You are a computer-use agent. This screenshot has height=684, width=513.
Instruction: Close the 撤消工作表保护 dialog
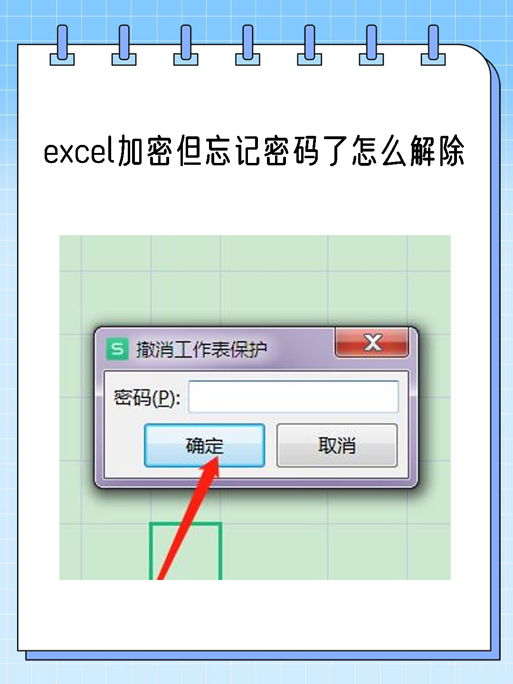click(372, 342)
